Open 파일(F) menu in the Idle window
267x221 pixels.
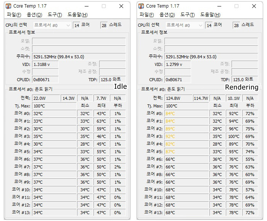[x=14, y=14]
